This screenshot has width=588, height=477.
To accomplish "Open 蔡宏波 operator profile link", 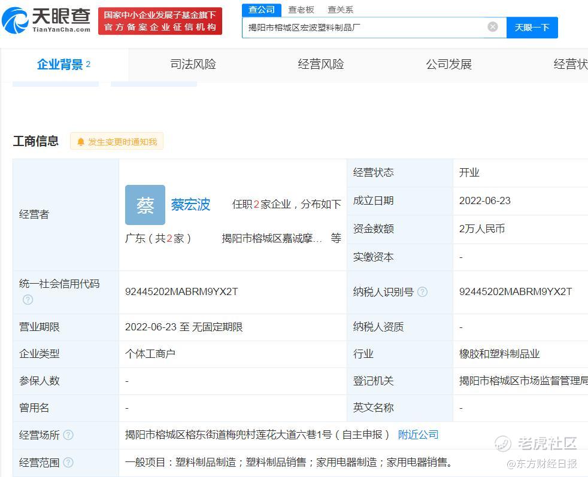I will coord(190,205).
